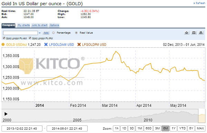Screen dimensions: 207x133
Task: Select the active 6M zoom button
Action: 165,129
